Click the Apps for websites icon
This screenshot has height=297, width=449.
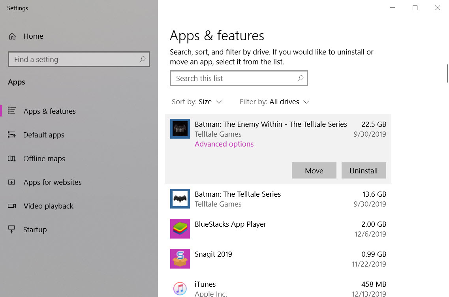point(12,182)
